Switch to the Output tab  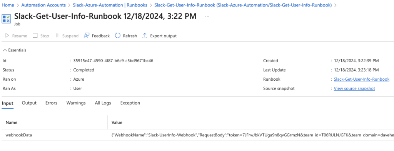click(x=29, y=103)
